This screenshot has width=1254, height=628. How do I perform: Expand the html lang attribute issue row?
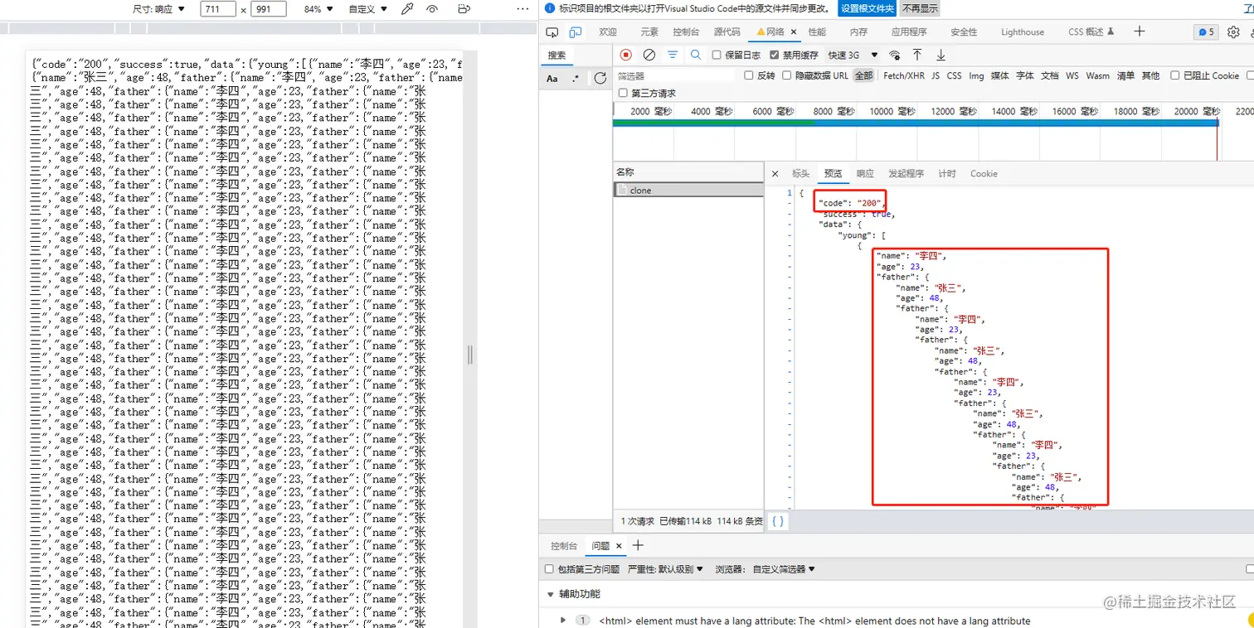564,621
